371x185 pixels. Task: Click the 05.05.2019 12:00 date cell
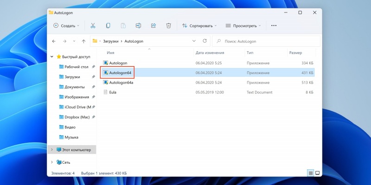tap(210, 92)
